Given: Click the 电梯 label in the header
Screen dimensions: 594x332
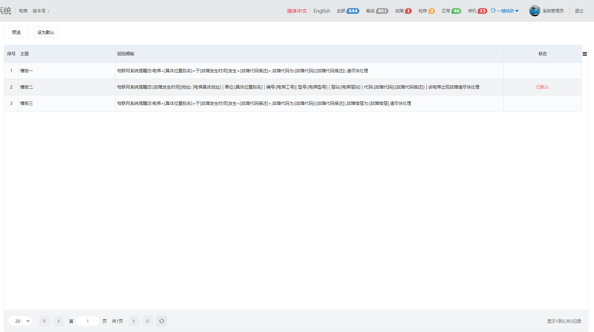Looking at the screenshot, I should [x=23, y=11].
